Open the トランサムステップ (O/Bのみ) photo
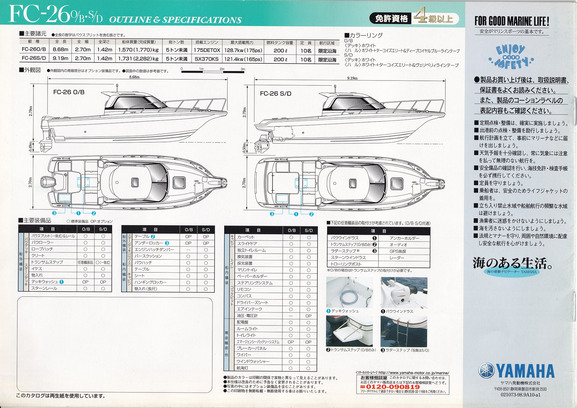Screen dimensions: 577x408 pos(349,331)
